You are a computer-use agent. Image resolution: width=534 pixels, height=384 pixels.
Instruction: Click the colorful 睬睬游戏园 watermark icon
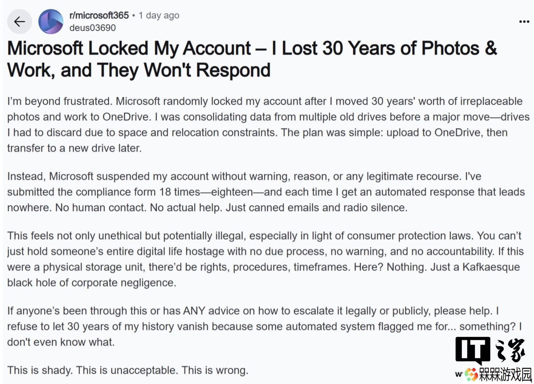pos(471,374)
